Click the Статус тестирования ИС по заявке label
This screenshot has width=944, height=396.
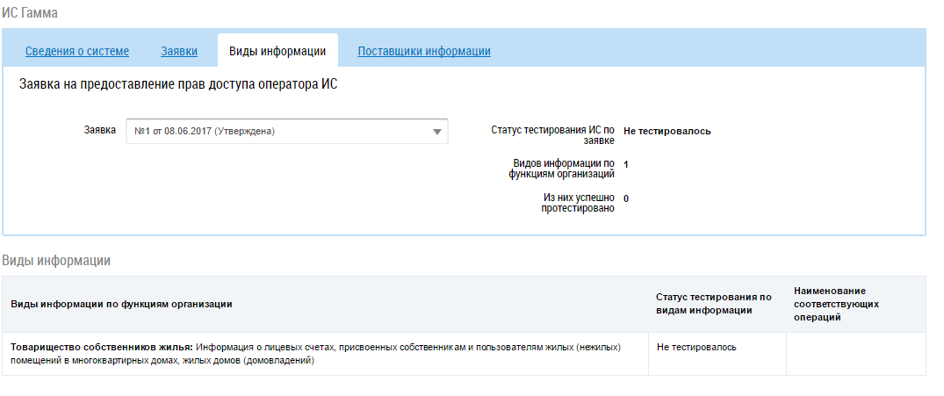(x=552, y=134)
